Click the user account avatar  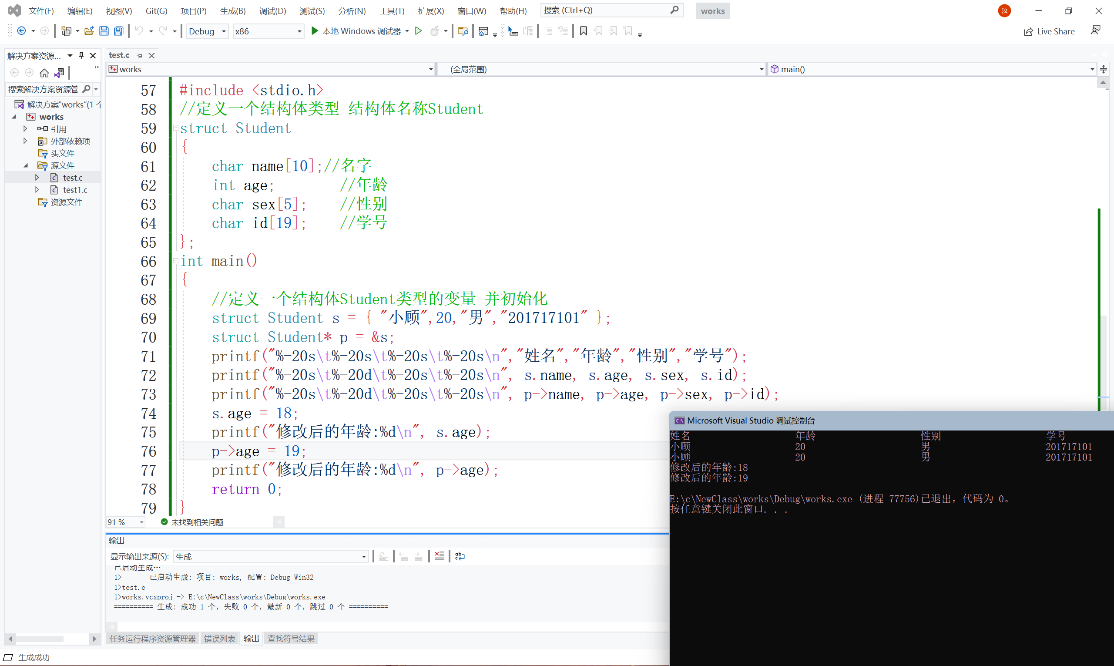tap(1004, 11)
